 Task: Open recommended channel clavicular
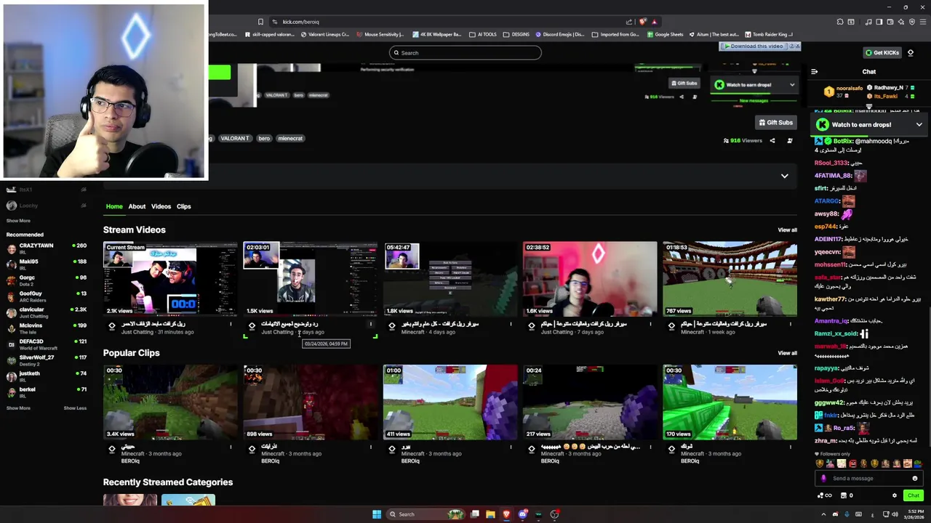(47, 312)
